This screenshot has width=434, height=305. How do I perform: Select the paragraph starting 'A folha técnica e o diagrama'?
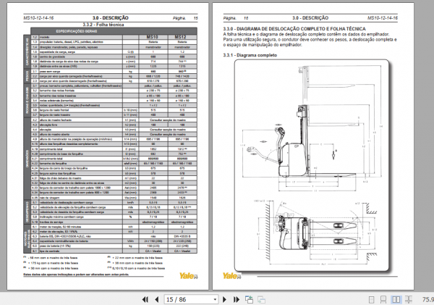point(310,40)
